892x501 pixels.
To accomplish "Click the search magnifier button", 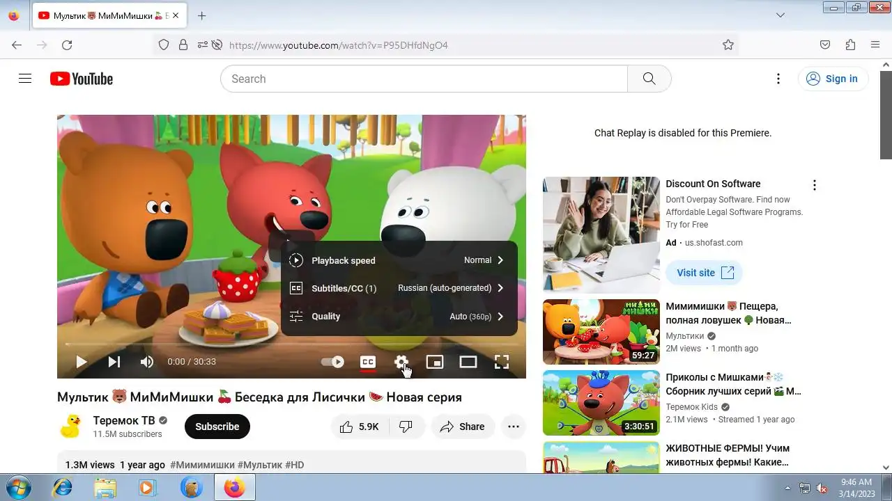I will [x=649, y=79].
